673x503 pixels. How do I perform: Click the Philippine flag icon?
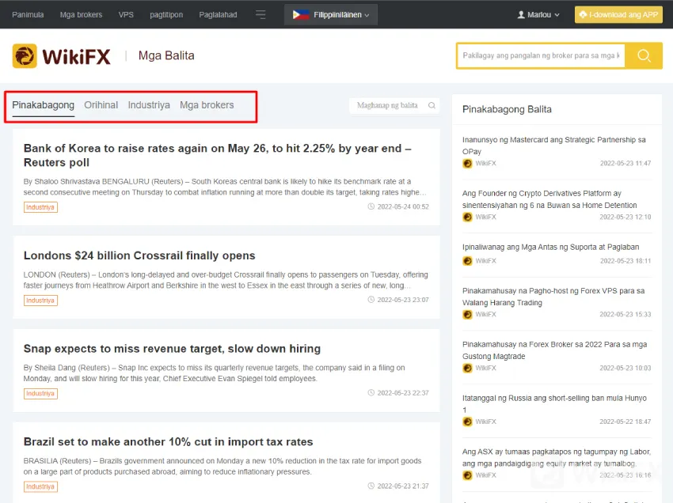point(301,14)
